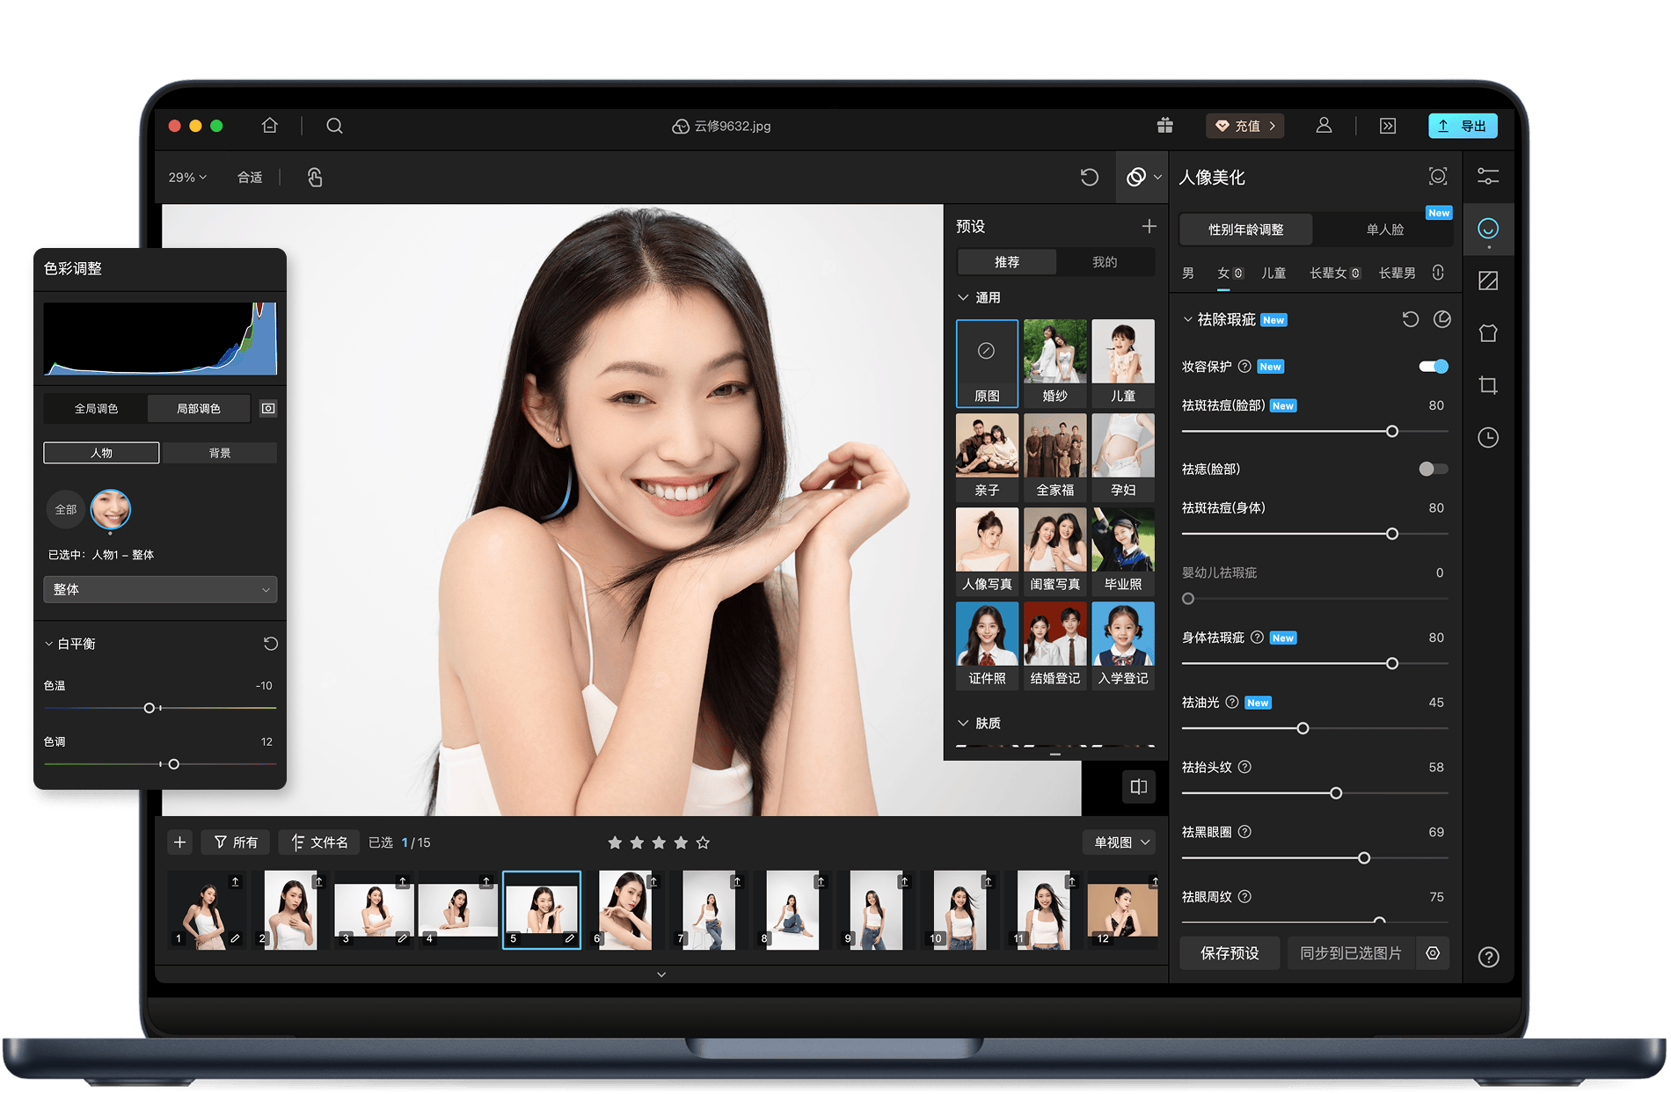The height and width of the screenshot is (1094, 1671).
Task: Open the 29% zoom level dropdown
Action: point(187,177)
